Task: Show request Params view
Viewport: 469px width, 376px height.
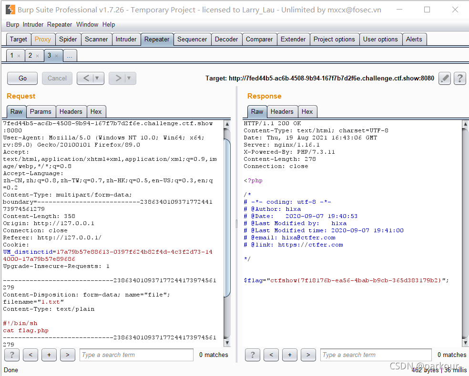Action: point(41,112)
